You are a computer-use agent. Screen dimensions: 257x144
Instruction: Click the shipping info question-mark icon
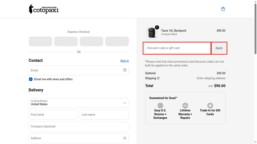coord(158,78)
